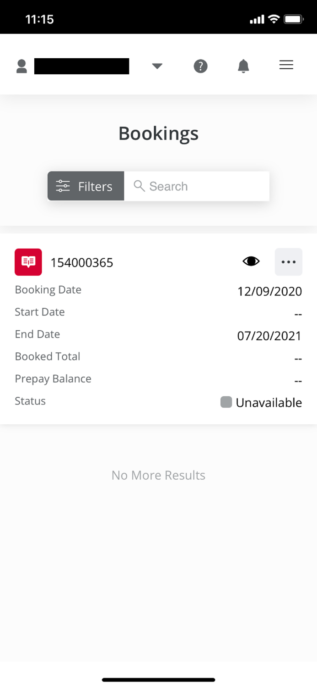The height and width of the screenshot is (688, 317).
Task: Expand the account dropdown arrow beside the username
Action: [x=157, y=66]
